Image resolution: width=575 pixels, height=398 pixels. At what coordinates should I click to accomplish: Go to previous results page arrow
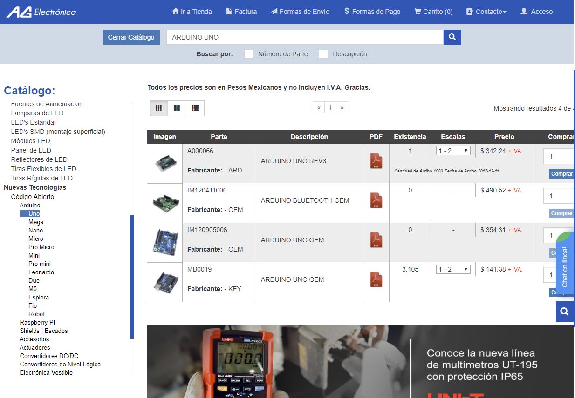(319, 107)
